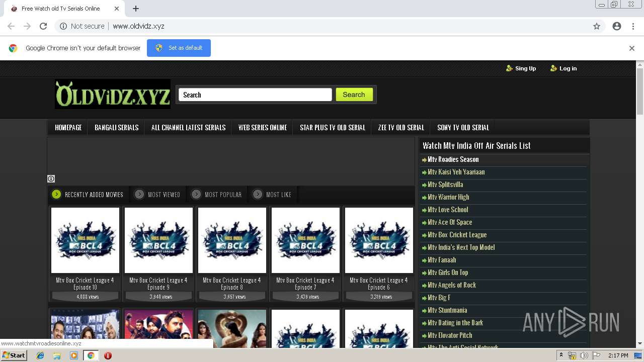The width and height of the screenshot is (644, 362).
Task: Select Most Viewed tab
Action: coord(157,195)
